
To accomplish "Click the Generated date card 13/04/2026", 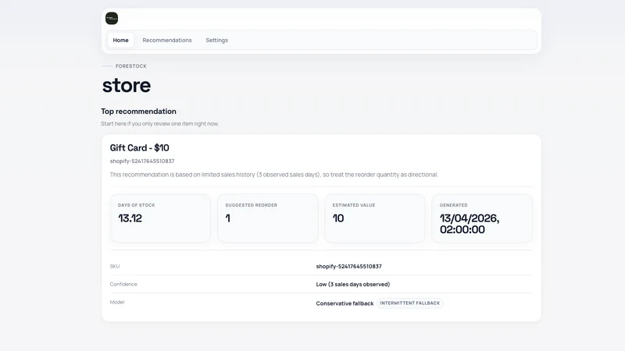I will point(482,218).
